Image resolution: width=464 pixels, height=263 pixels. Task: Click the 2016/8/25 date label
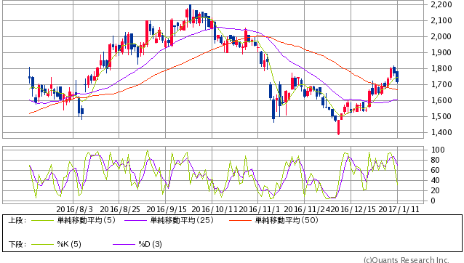[120, 209]
